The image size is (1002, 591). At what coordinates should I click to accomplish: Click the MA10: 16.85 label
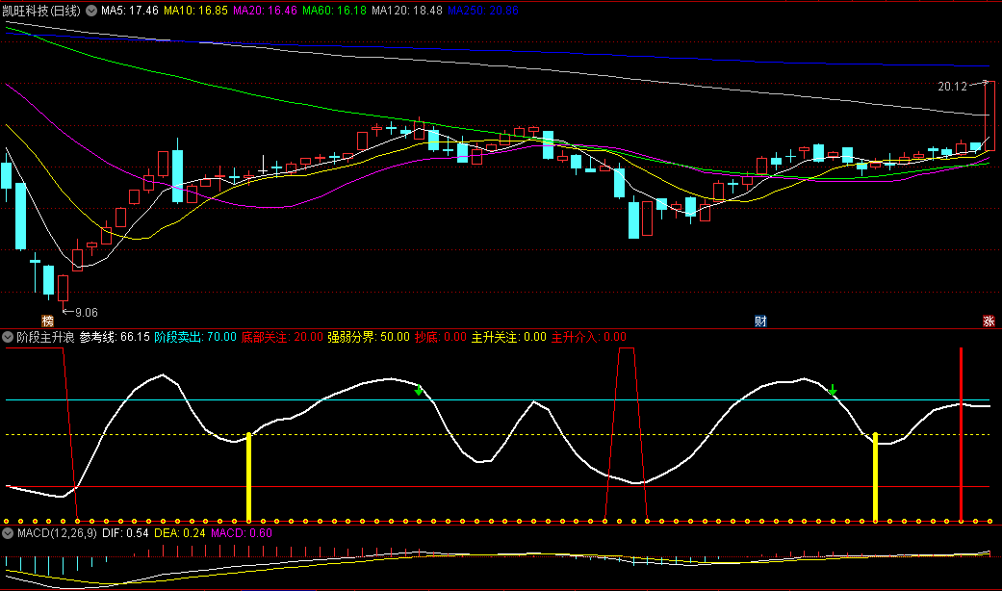[195, 11]
